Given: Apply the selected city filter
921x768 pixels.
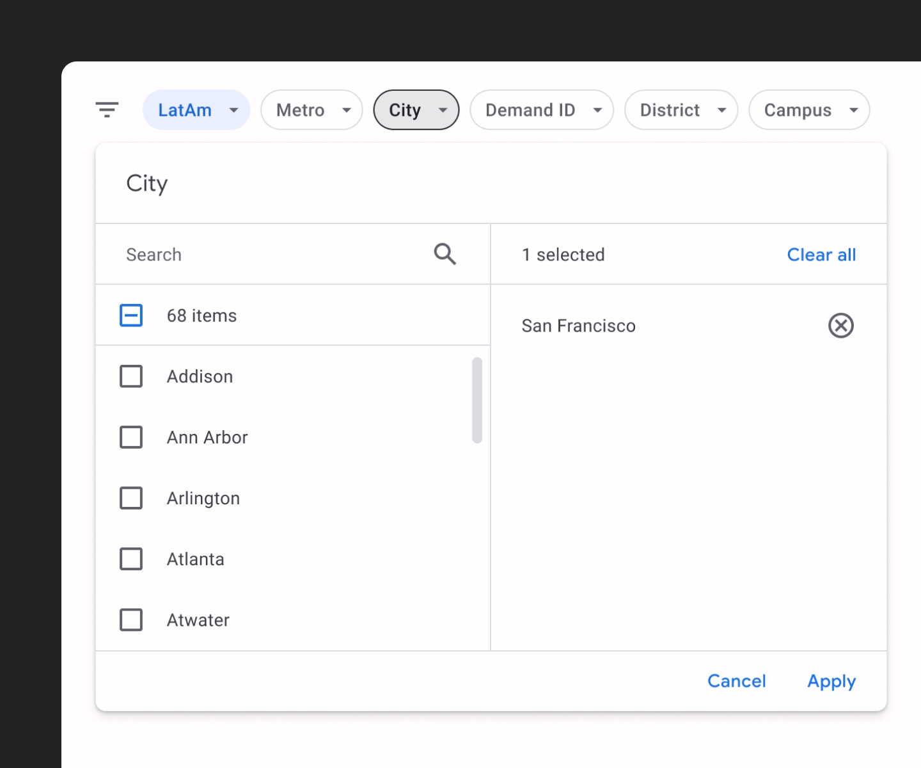Looking at the screenshot, I should click(831, 681).
